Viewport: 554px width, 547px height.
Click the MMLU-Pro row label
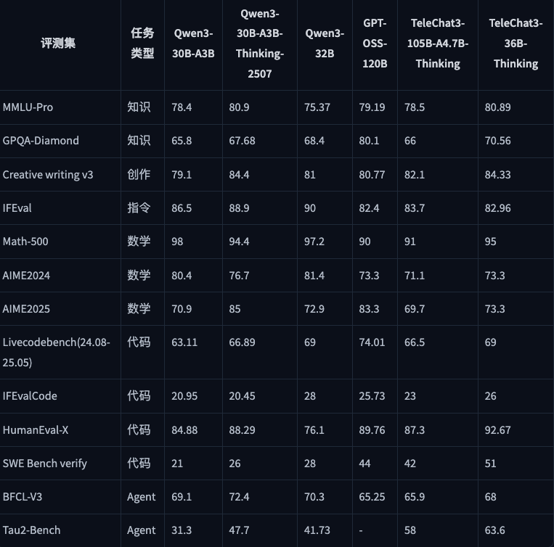(x=28, y=107)
